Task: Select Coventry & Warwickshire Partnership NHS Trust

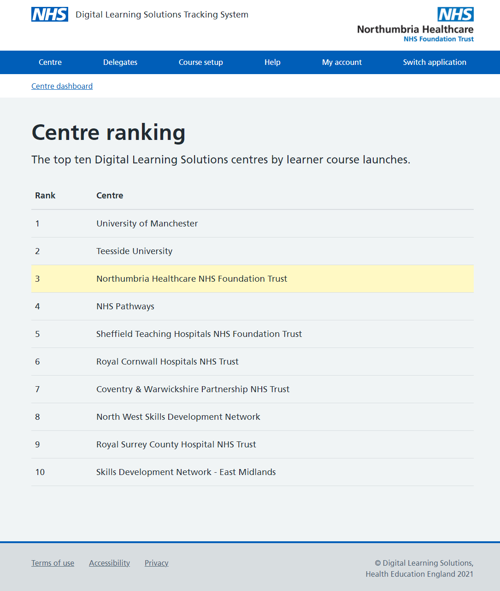Action: [x=193, y=389]
